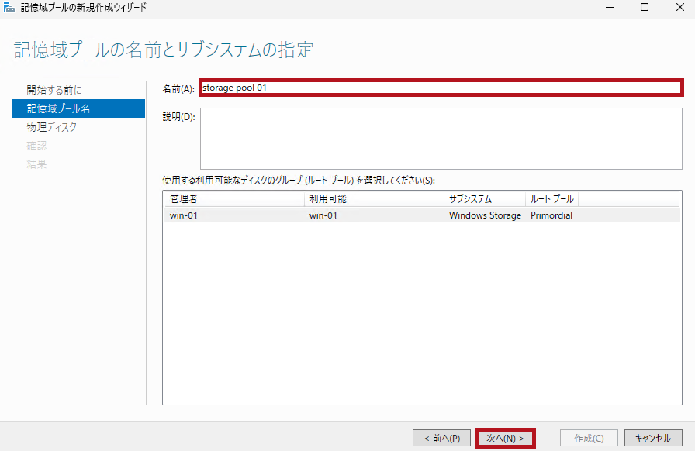Click the Windows Storage subsystem cell
695x451 pixels.
(x=485, y=215)
